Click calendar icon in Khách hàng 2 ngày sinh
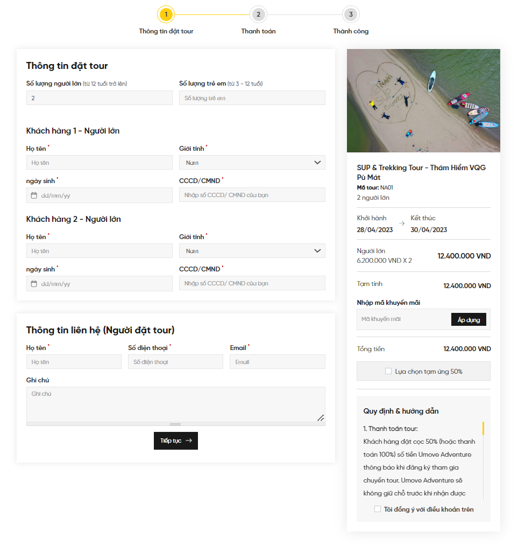The image size is (518, 552). [x=34, y=284]
